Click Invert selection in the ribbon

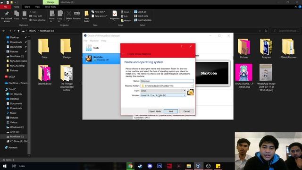coord(143,20)
